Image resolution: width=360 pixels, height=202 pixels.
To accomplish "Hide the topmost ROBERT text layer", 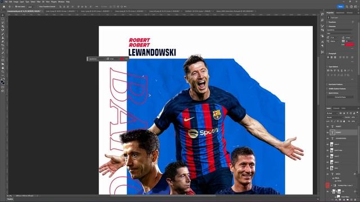I will [x=327, y=126].
